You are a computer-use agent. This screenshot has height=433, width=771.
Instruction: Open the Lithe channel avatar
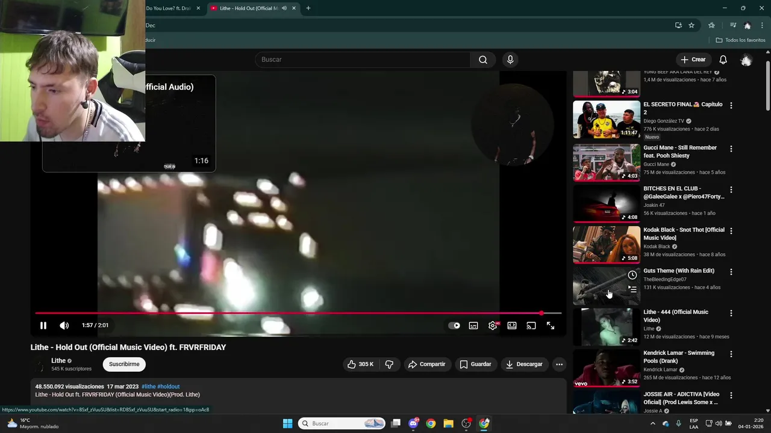pos(39,364)
